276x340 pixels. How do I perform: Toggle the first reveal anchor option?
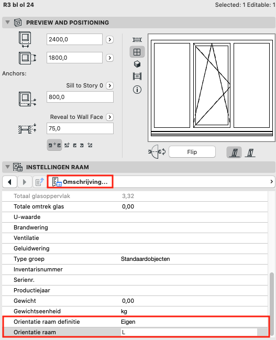pyautogui.click(x=54, y=145)
